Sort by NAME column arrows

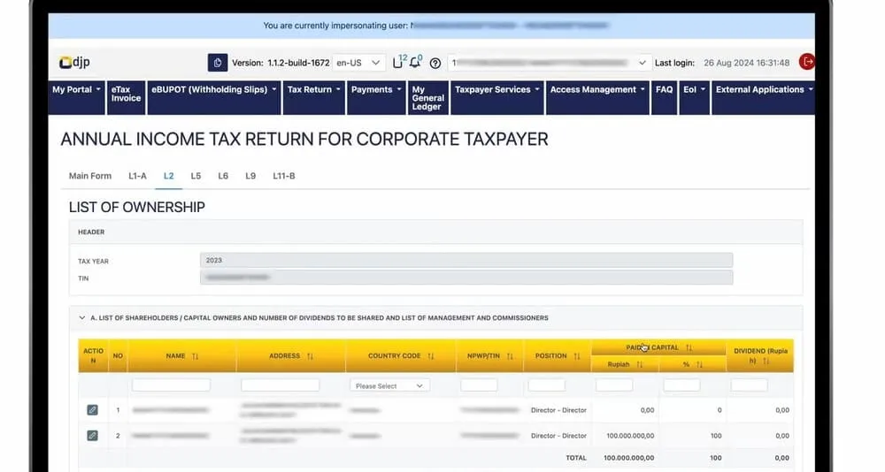pos(196,356)
